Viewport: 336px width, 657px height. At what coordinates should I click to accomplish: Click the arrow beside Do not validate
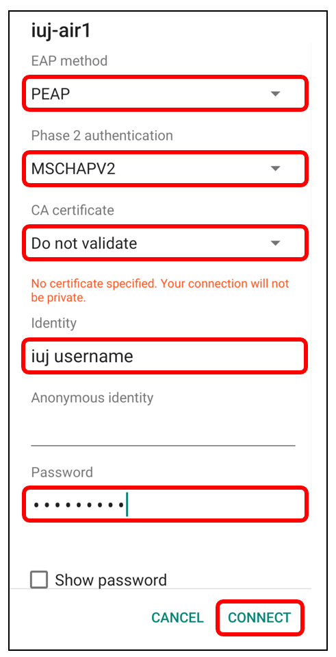coord(275,243)
